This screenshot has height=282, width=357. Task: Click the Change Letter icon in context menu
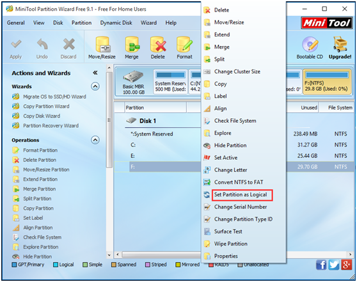pos(207,170)
